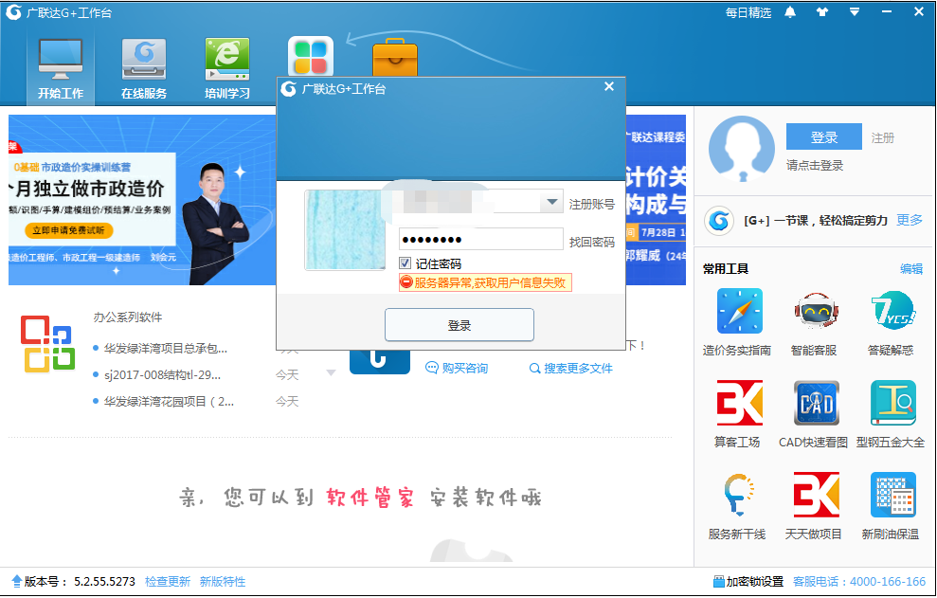Click the user avatar placeholder
Viewport: 937px width, 598px height.
click(741, 149)
